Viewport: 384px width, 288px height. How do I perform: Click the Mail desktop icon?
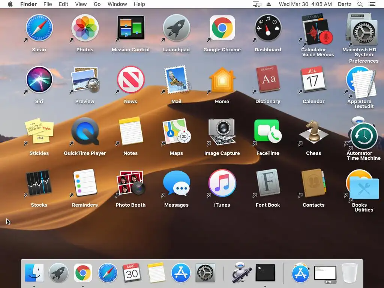coord(177,79)
